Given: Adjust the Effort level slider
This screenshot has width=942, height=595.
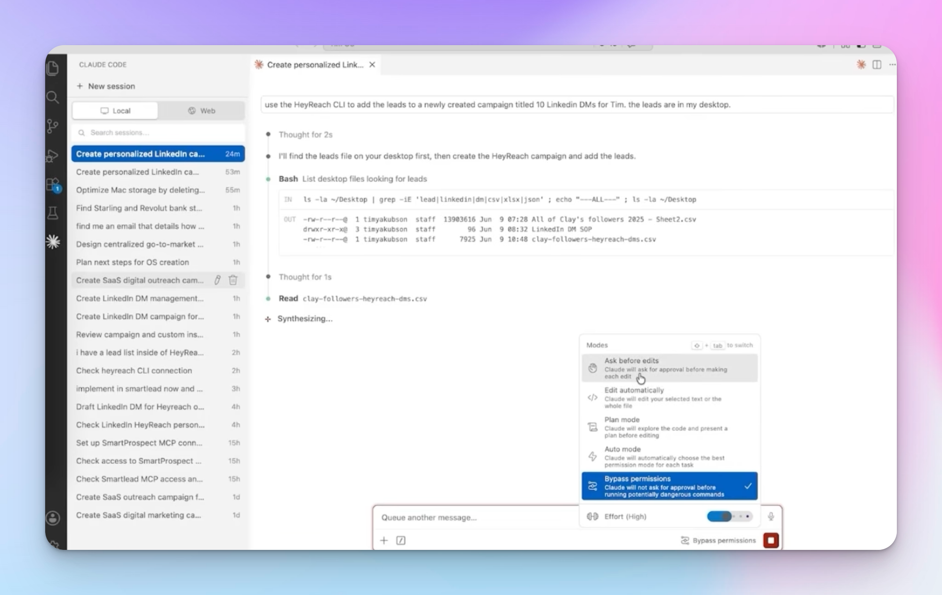Looking at the screenshot, I should 729,517.
